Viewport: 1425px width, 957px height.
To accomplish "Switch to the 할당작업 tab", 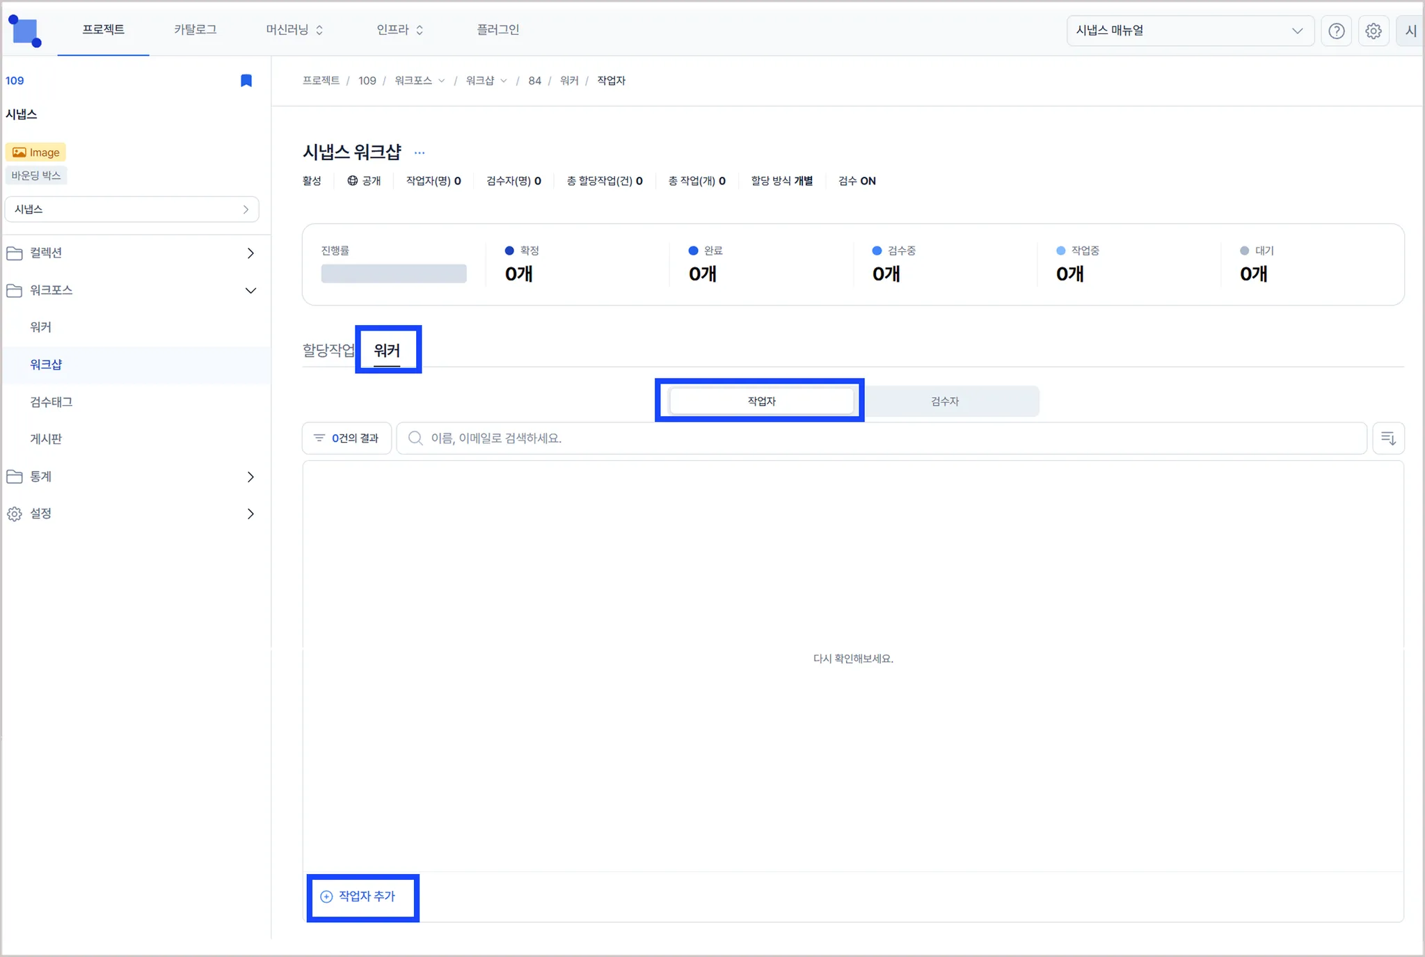I will pyautogui.click(x=328, y=350).
